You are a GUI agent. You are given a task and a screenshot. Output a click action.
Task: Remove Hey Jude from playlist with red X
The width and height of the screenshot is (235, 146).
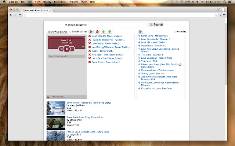(x=90, y=54)
